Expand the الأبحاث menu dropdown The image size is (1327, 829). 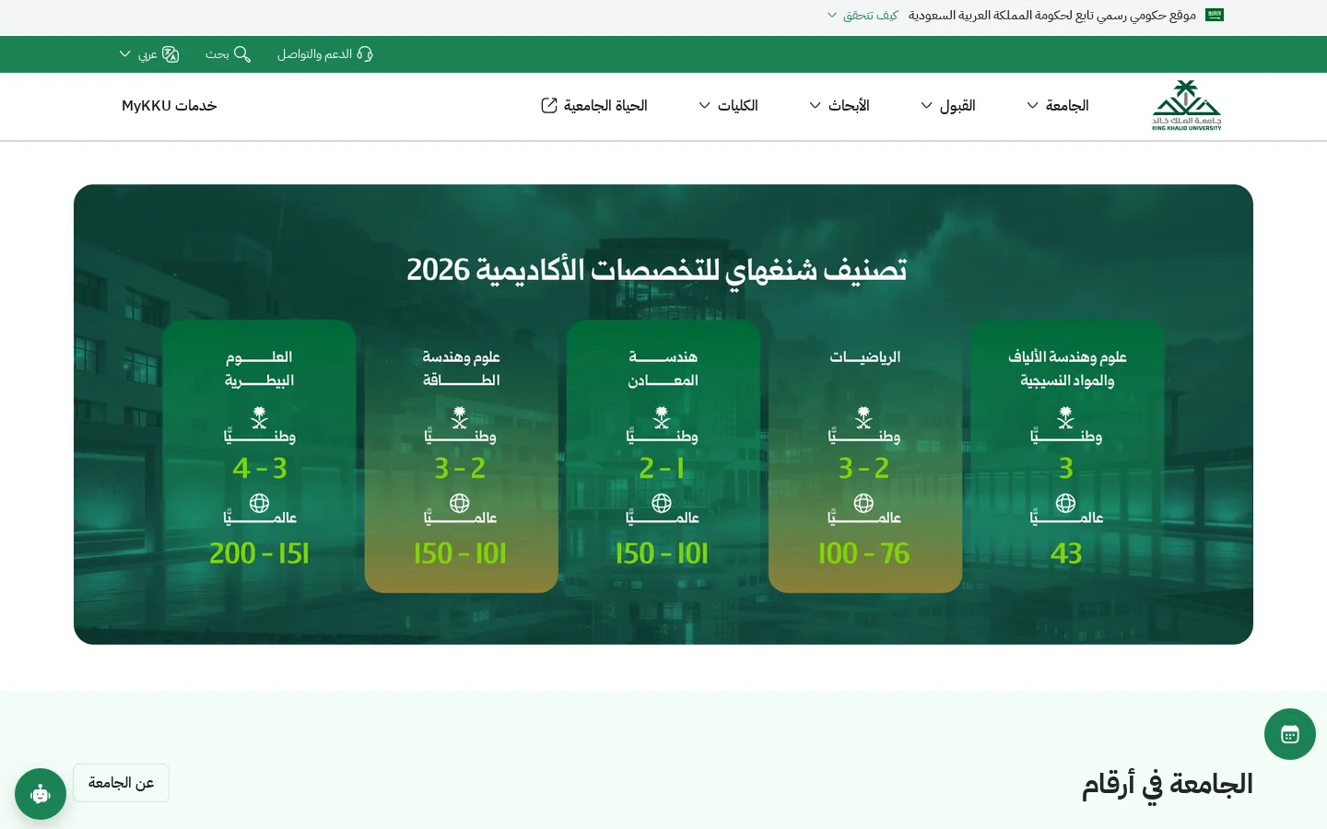(840, 106)
